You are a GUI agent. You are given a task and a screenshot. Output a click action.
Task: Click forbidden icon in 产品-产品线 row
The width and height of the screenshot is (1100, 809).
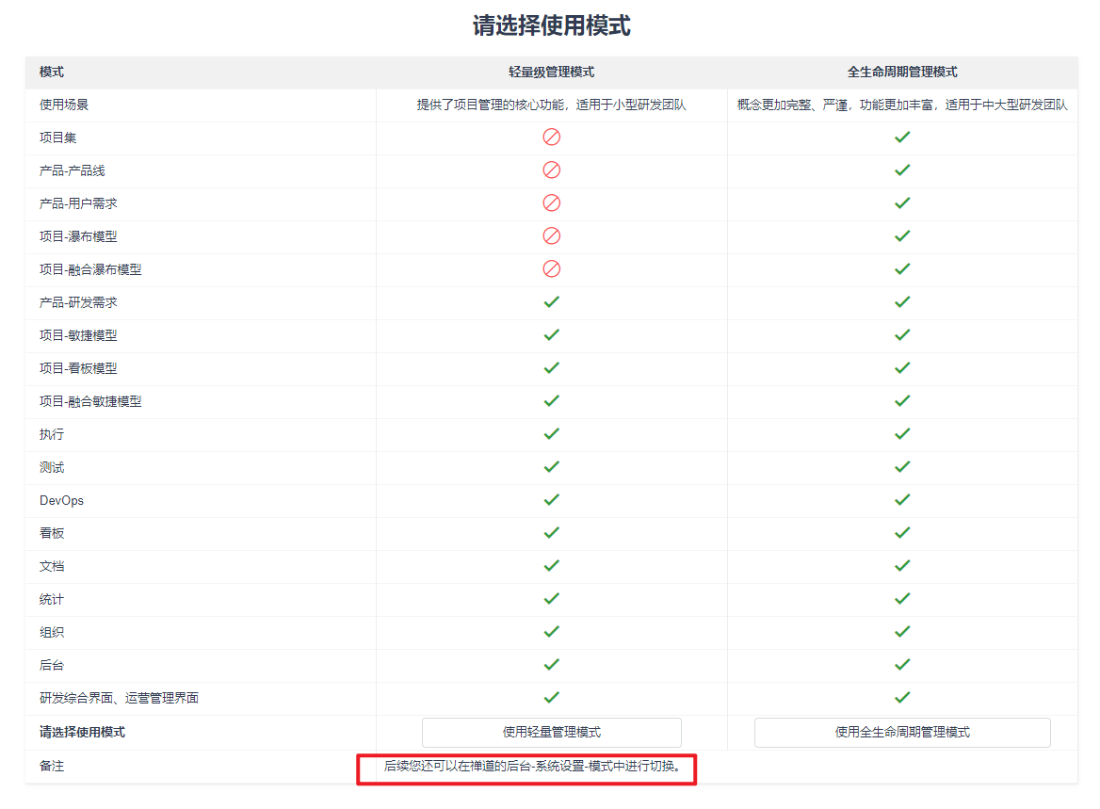coord(551,170)
